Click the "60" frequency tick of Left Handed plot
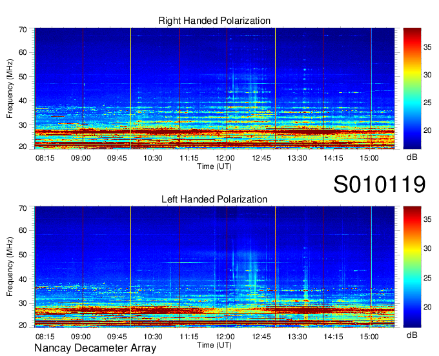439x356 pixels. 23,230
